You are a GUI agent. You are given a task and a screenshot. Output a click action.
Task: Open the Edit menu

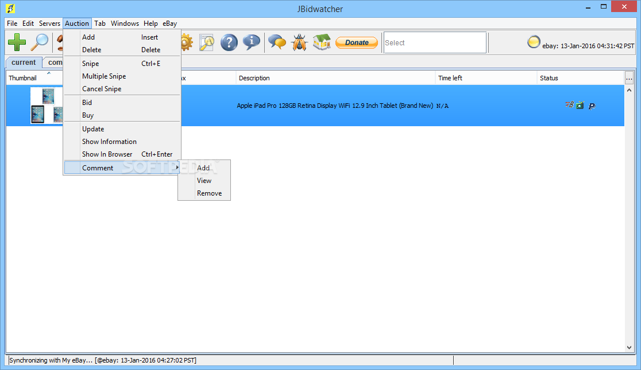[28, 24]
